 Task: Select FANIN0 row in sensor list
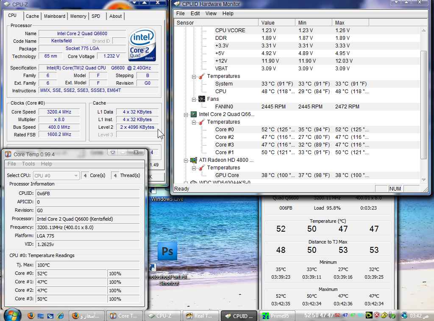point(296,106)
